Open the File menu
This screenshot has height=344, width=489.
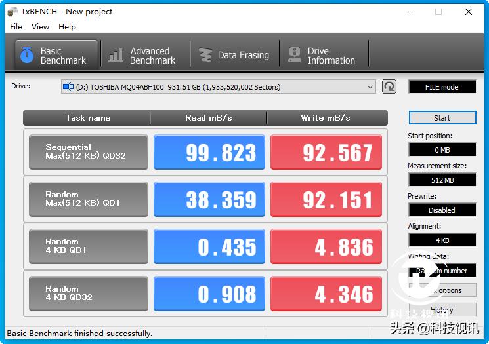tap(16, 27)
